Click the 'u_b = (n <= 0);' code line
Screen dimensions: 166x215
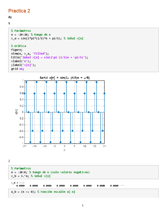(x=23, y=192)
